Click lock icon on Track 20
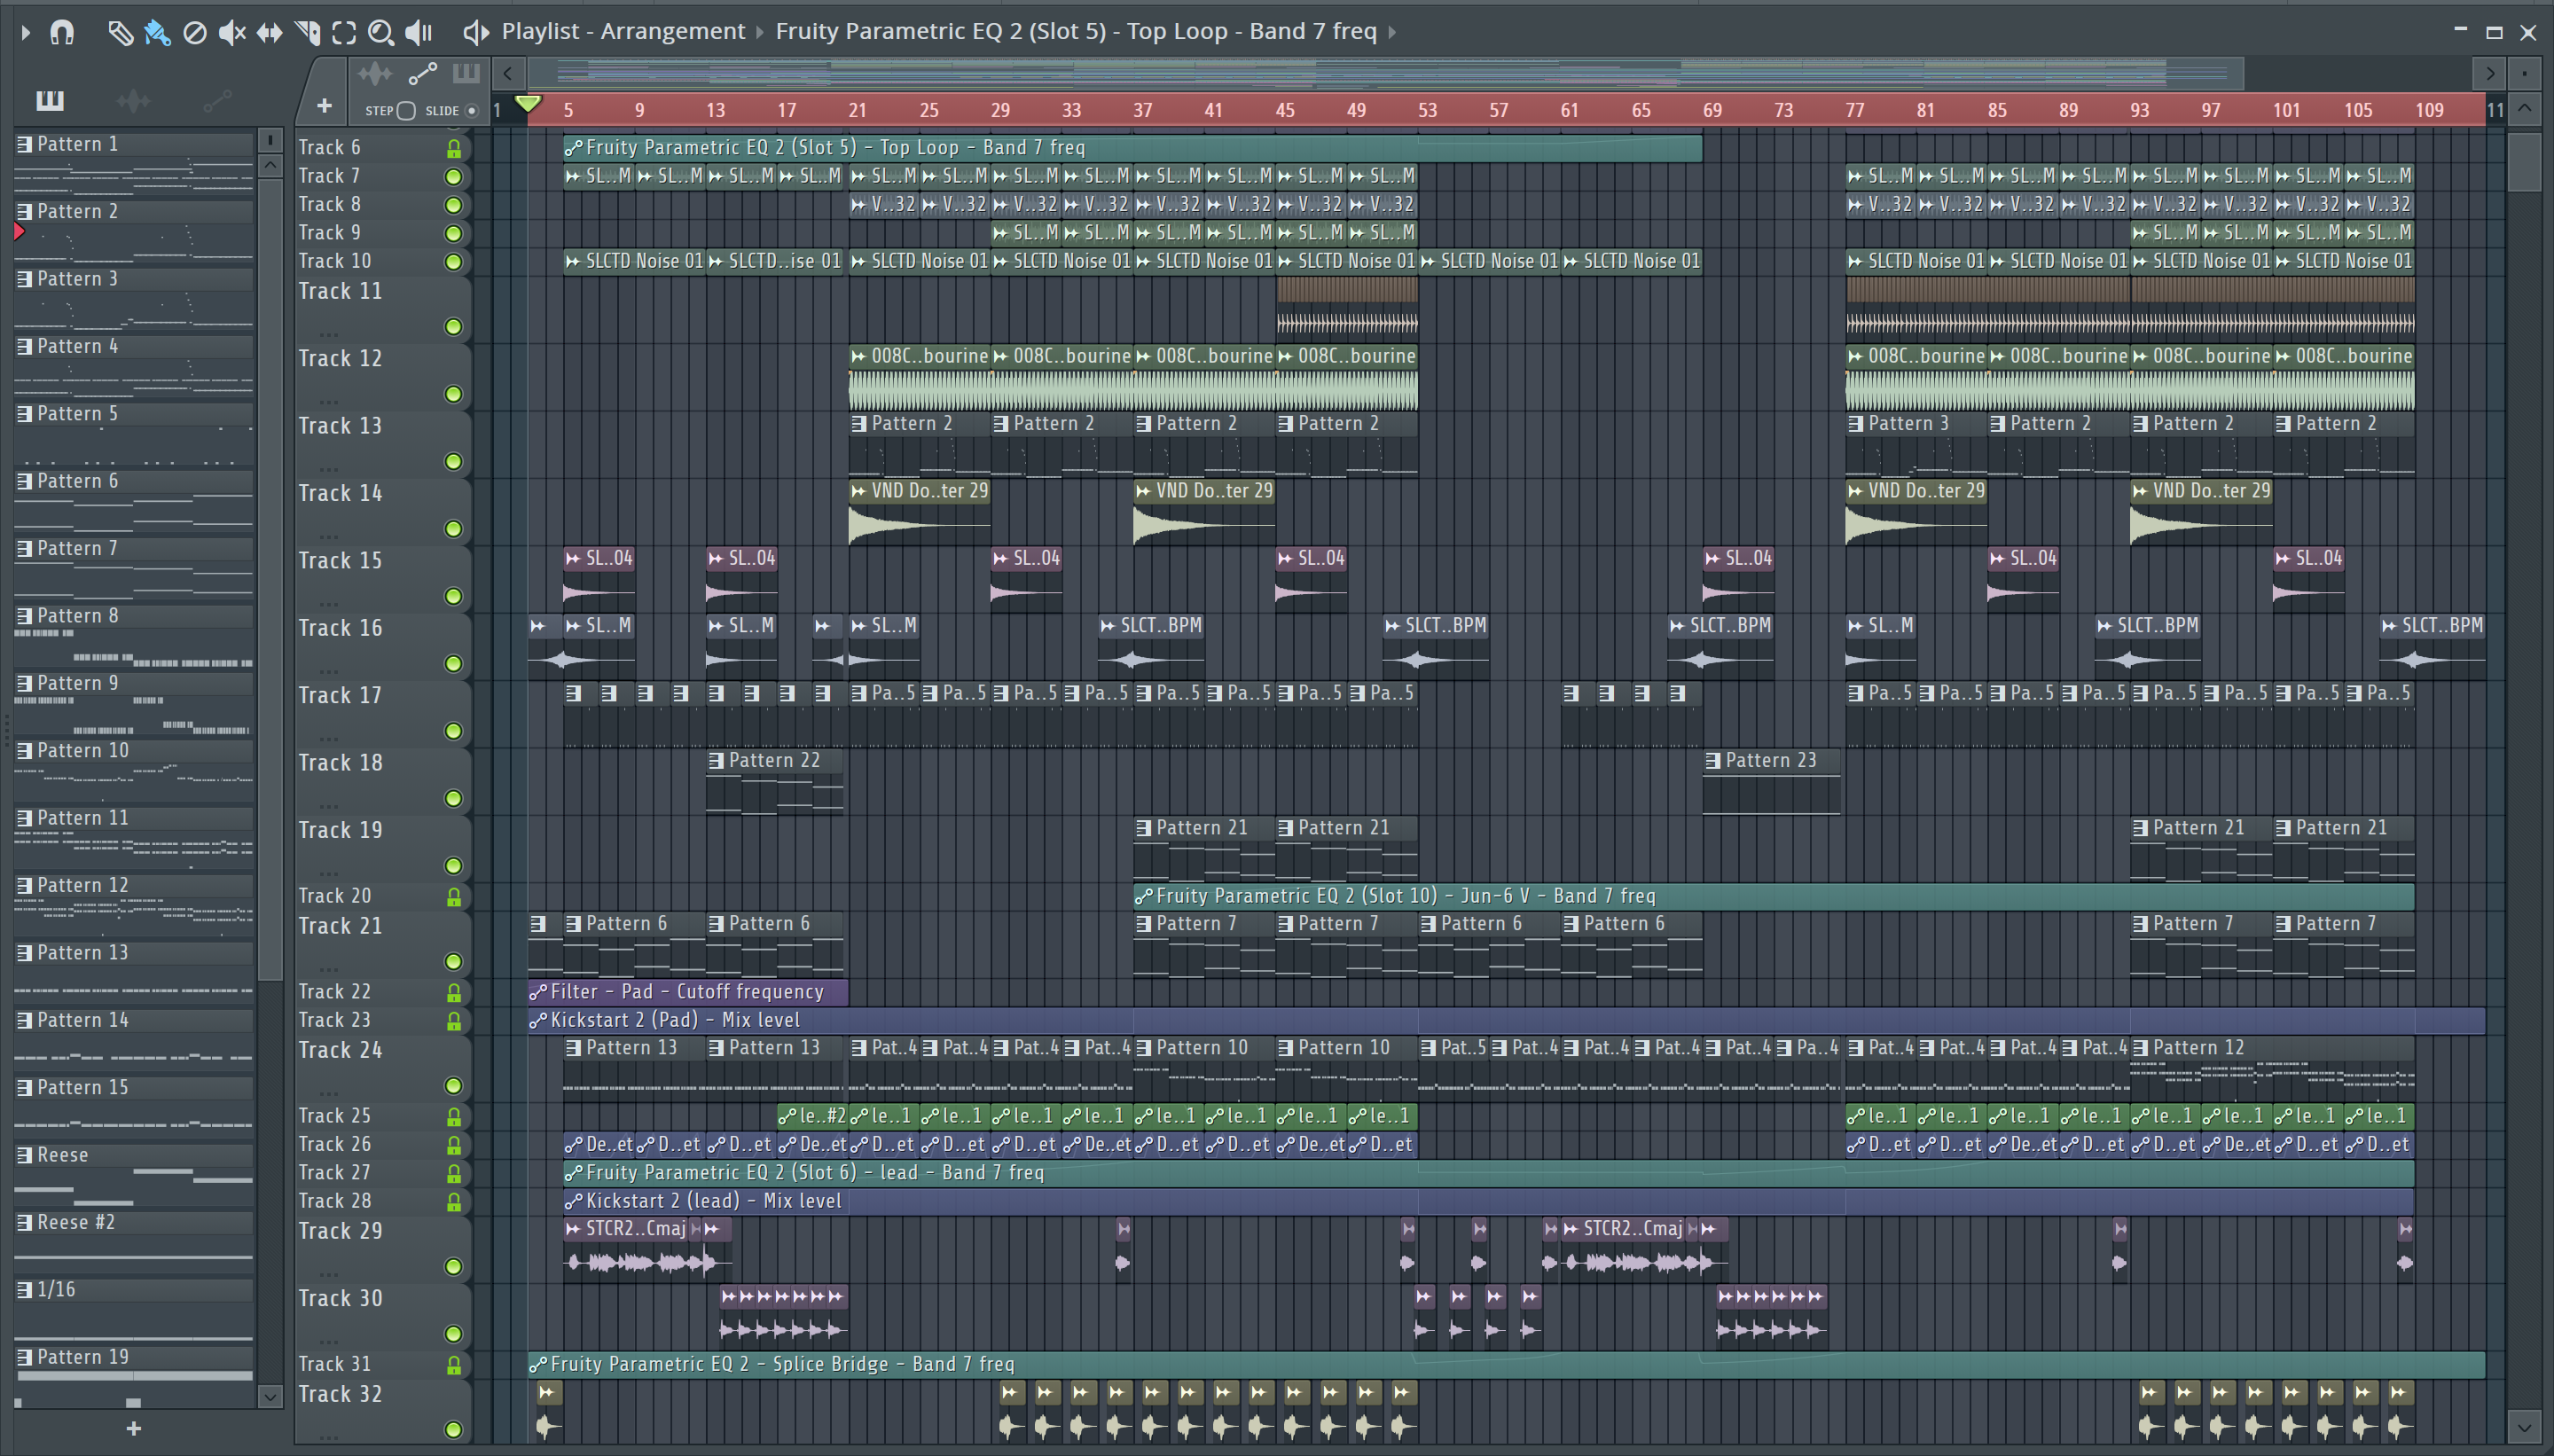 453,896
